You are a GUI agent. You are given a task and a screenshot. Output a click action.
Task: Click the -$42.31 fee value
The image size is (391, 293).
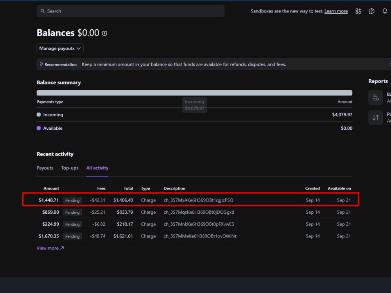97,200
